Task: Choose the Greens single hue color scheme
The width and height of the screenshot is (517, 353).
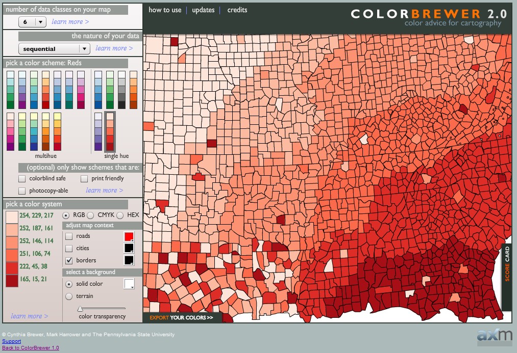Action: 110,90
